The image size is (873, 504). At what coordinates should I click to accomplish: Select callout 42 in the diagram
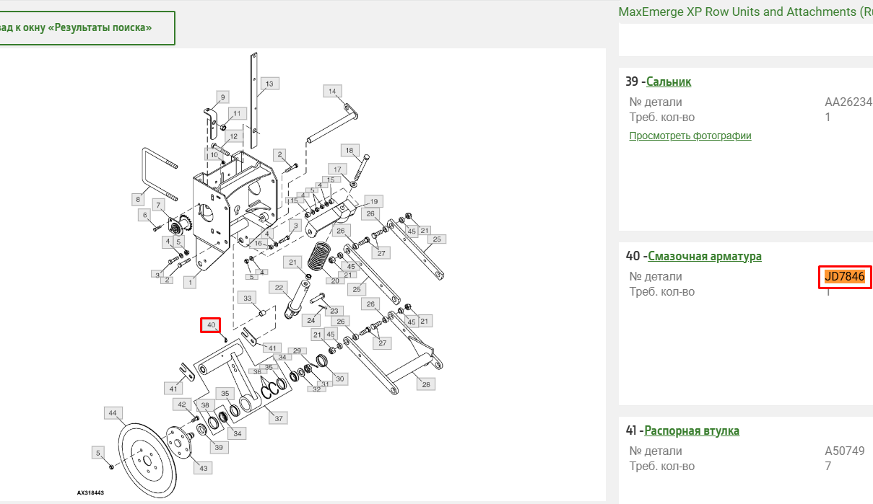click(182, 404)
